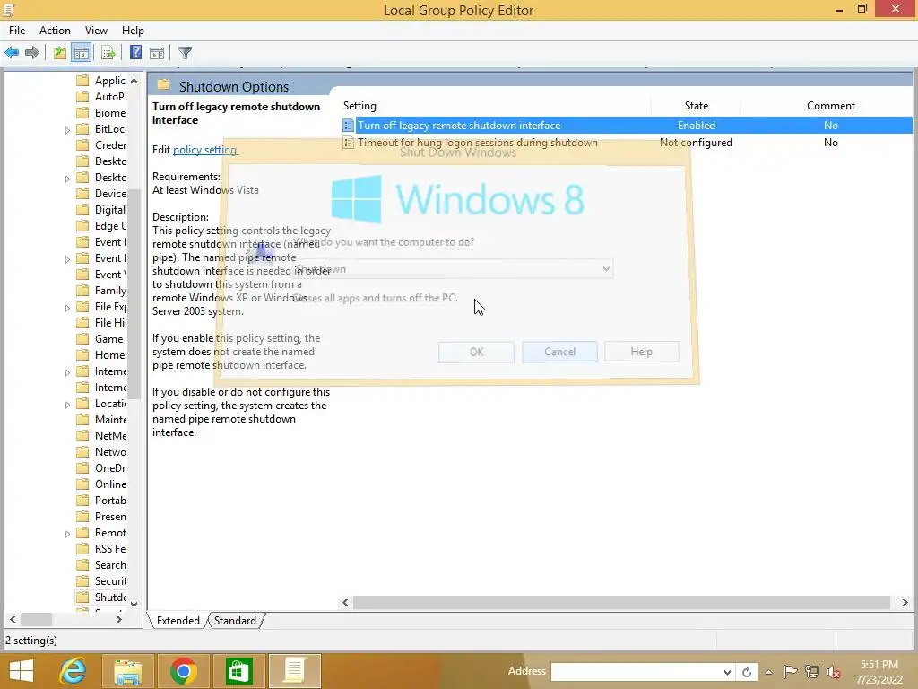Click the settings list horizontal scroll left arrow

(x=345, y=602)
